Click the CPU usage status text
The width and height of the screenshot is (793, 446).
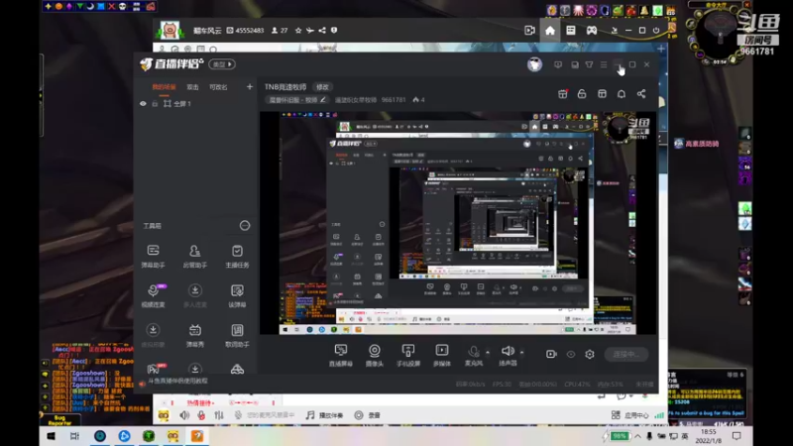click(x=577, y=385)
